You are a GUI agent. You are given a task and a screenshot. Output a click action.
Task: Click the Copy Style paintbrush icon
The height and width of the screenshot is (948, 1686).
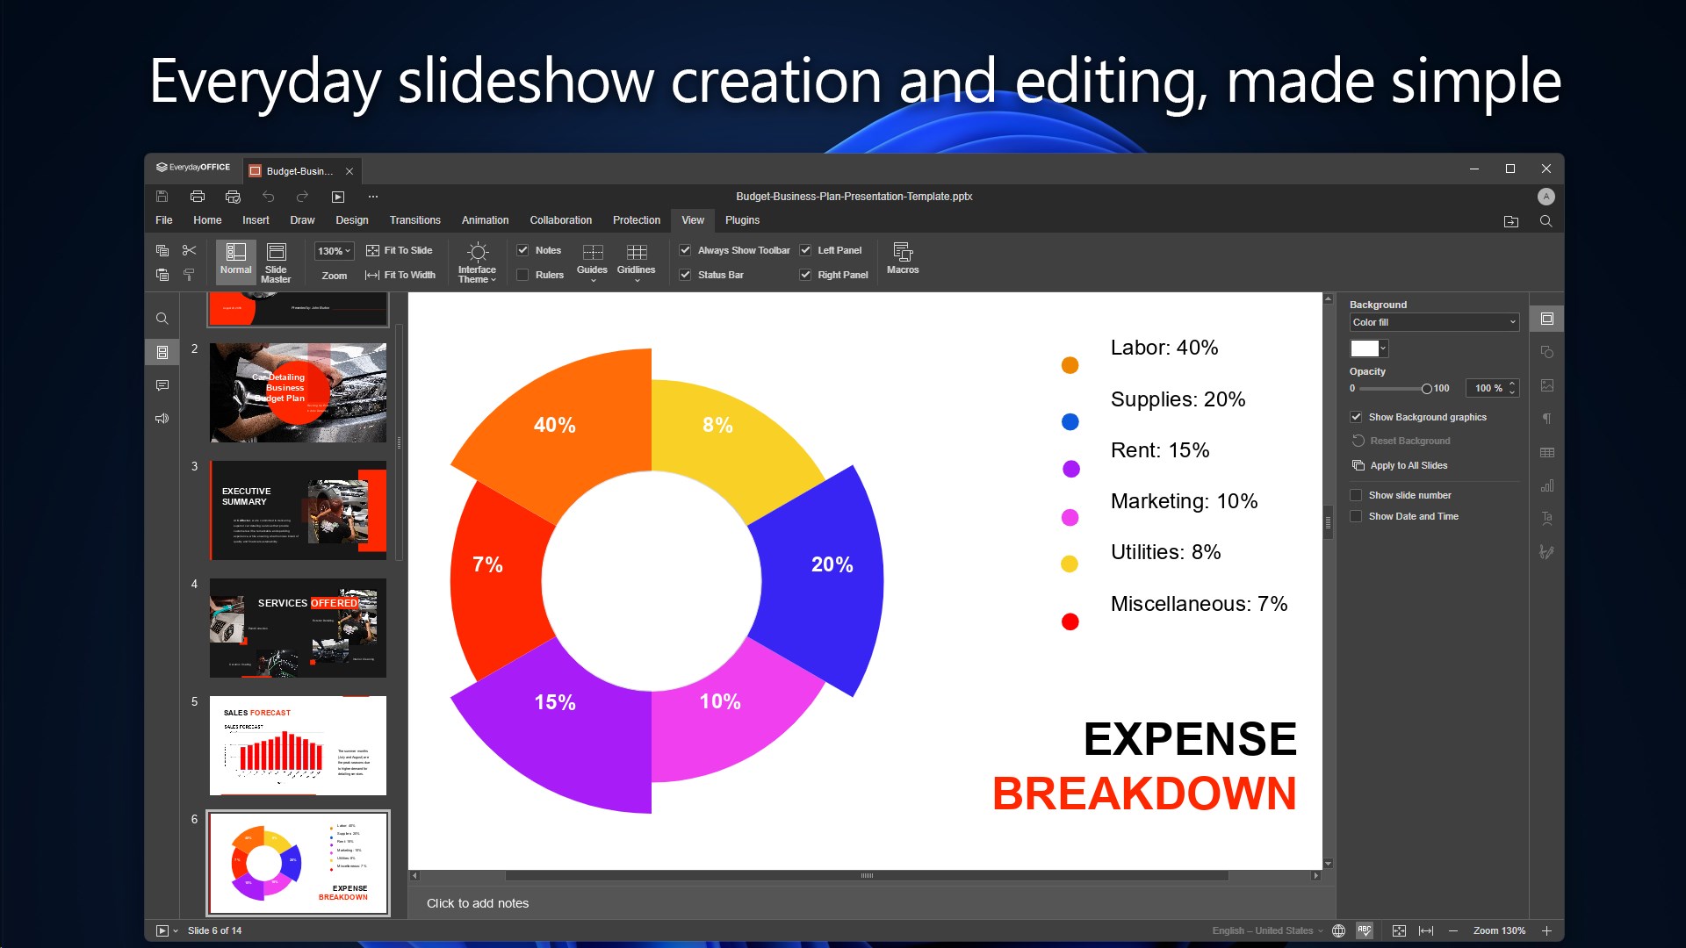click(x=189, y=275)
